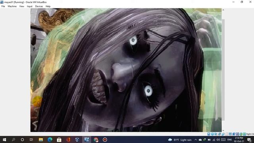Open the volume speaker tray icon
The height and width of the screenshot is (143, 254).
218,140
